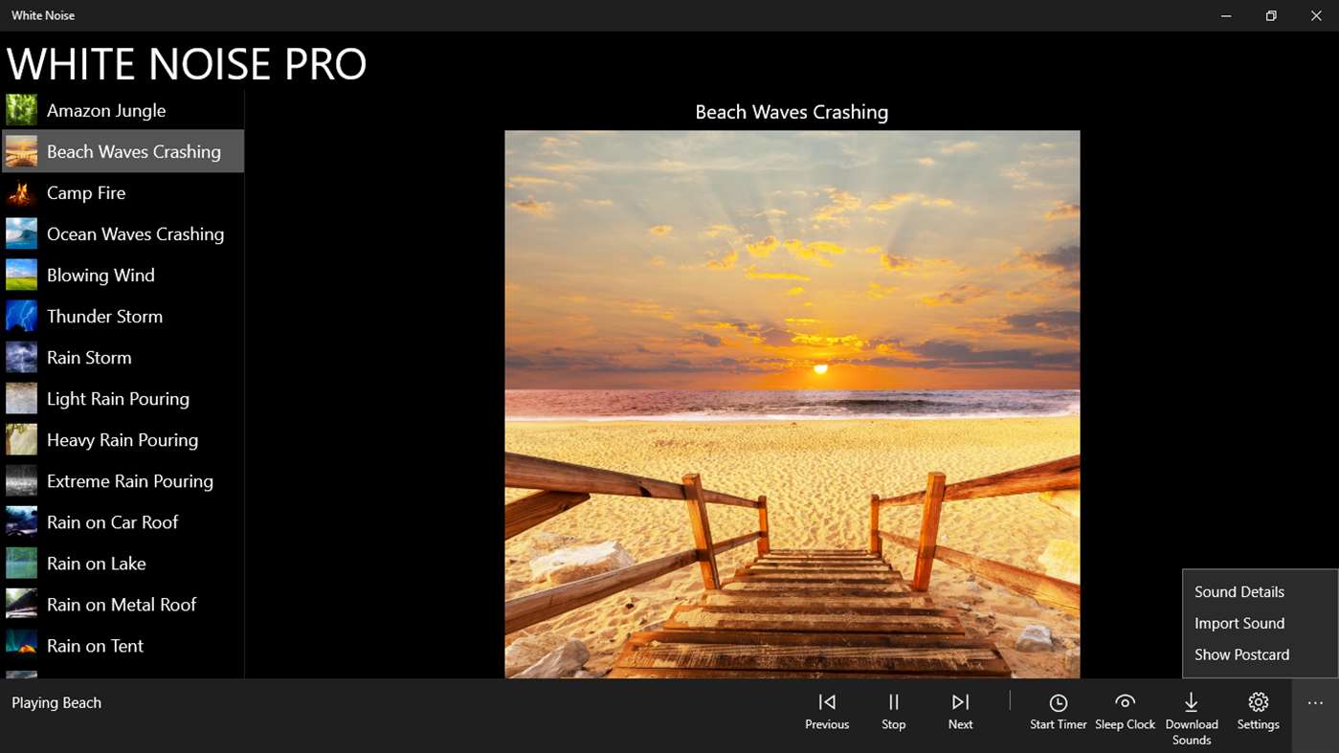Select the Rain on Tent text label
The image size is (1339, 753).
95,646
